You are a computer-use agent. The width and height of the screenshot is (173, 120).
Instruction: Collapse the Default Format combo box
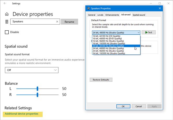139,33
